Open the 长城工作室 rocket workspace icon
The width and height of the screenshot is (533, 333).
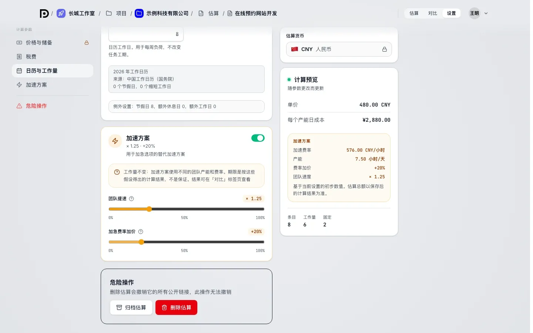tap(61, 13)
